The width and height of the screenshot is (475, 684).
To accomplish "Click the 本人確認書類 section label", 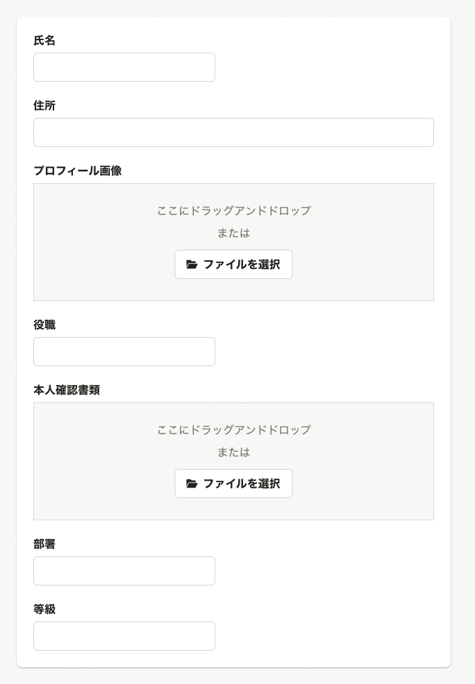I will click(67, 391).
